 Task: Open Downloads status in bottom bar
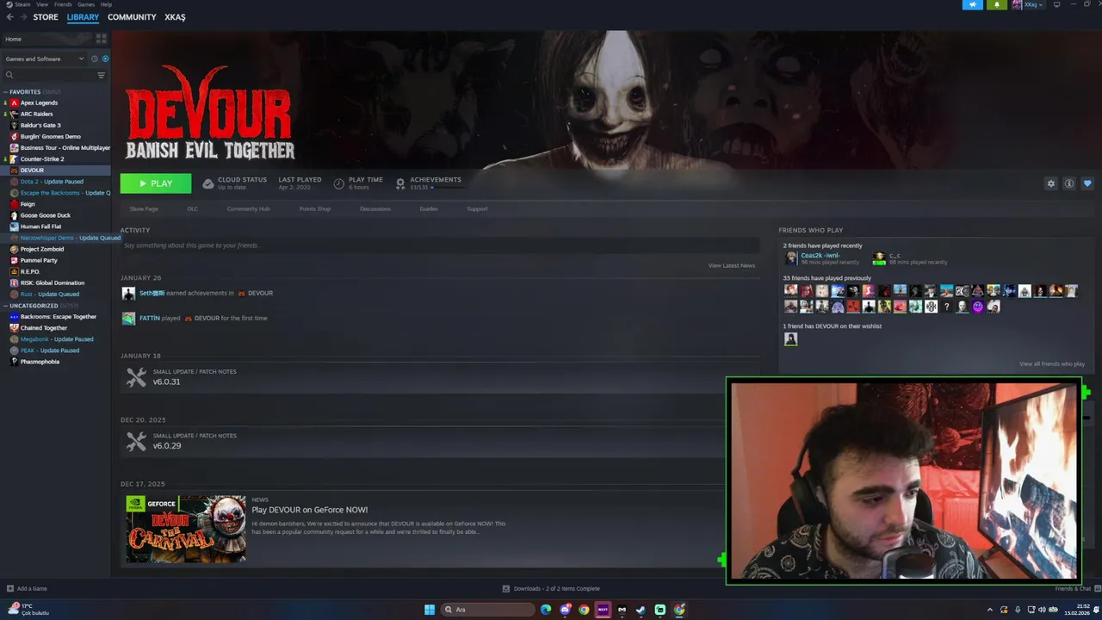(551, 588)
